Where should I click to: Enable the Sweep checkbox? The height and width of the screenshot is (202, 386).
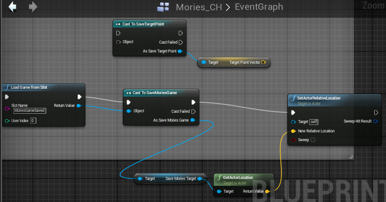coord(313,140)
